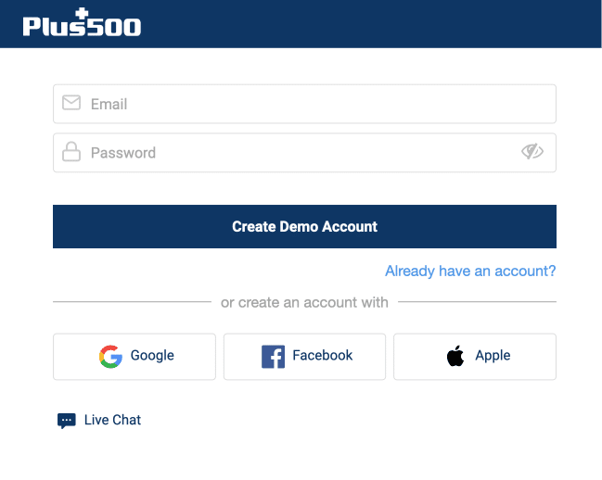
Task: Click the empty dark blue header bar area
Action: pos(368,24)
